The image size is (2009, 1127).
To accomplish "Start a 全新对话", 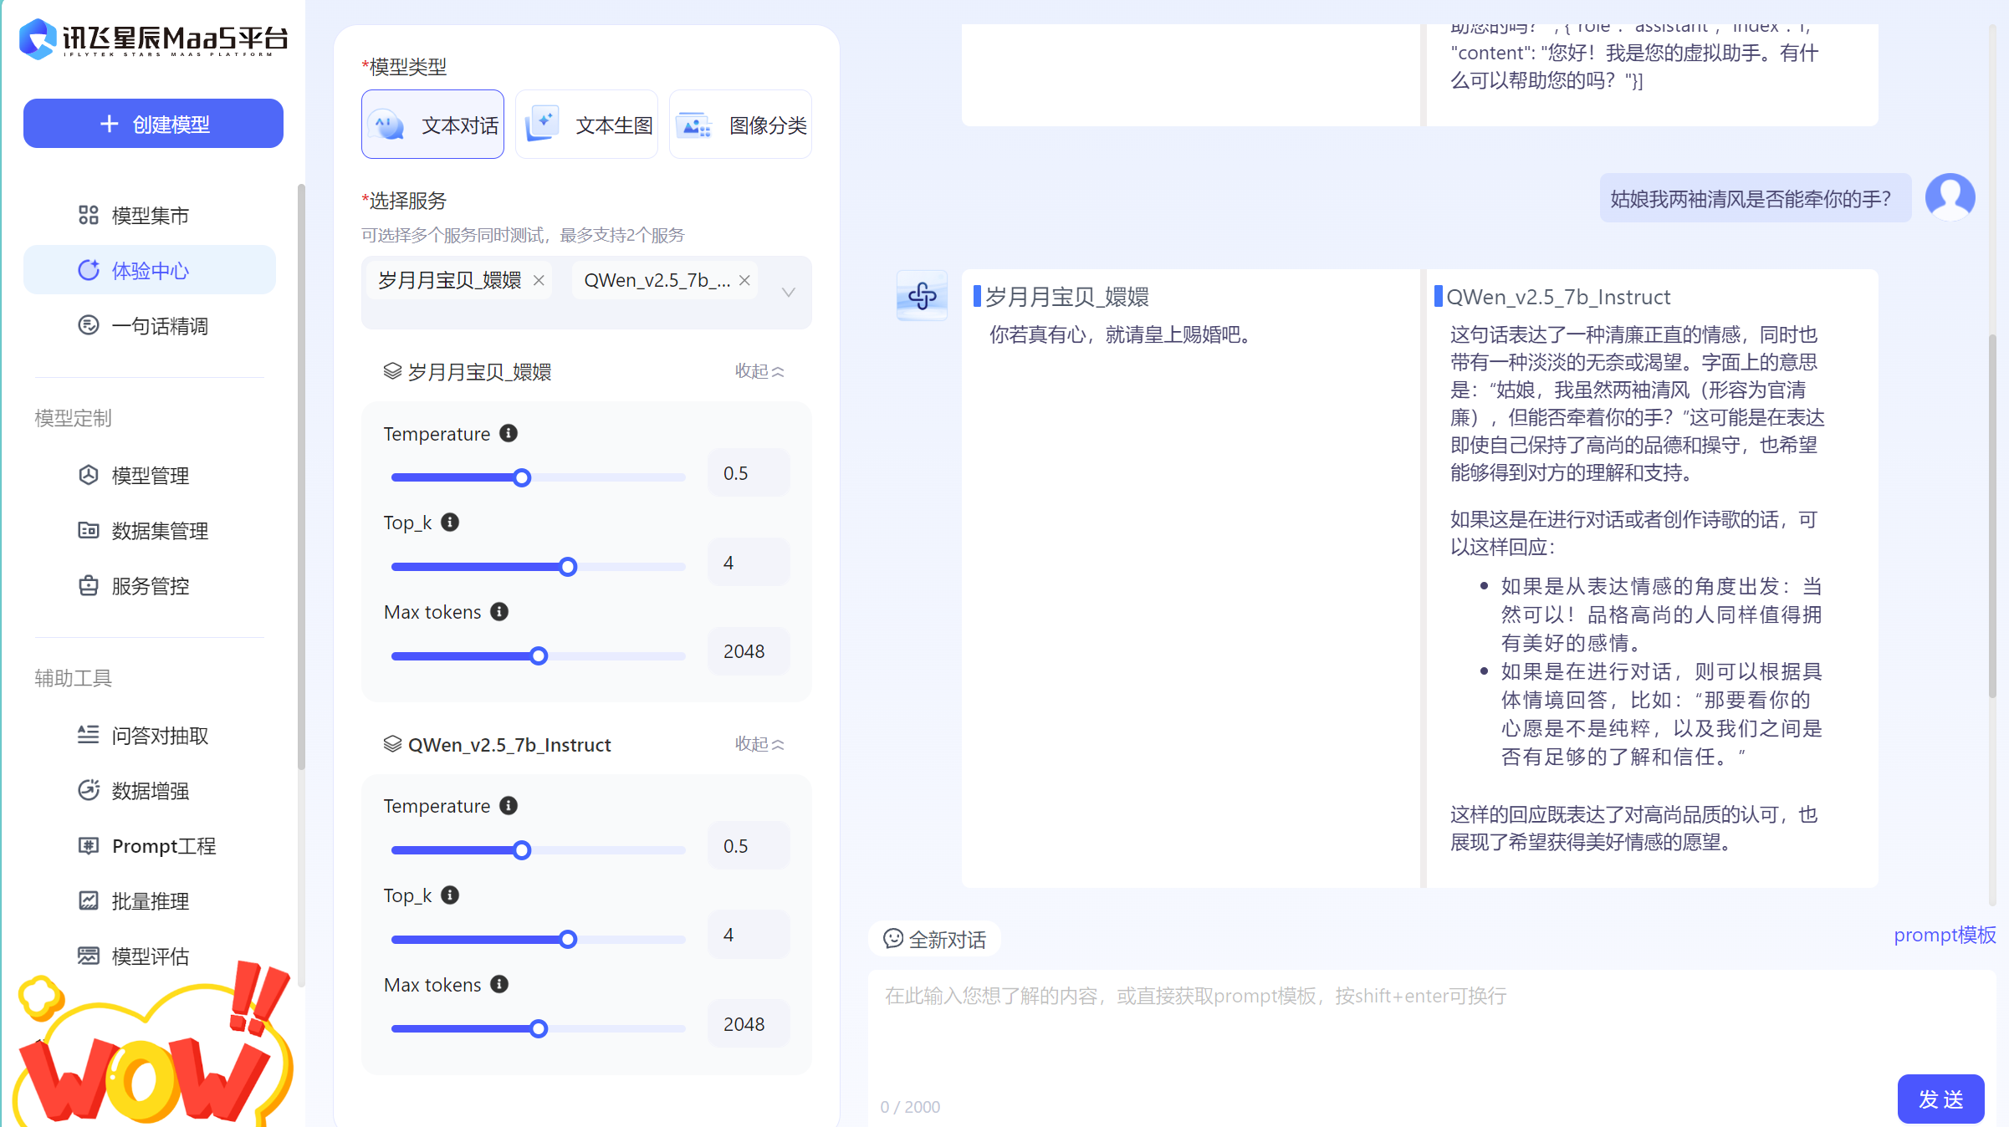I will pos(935,940).
